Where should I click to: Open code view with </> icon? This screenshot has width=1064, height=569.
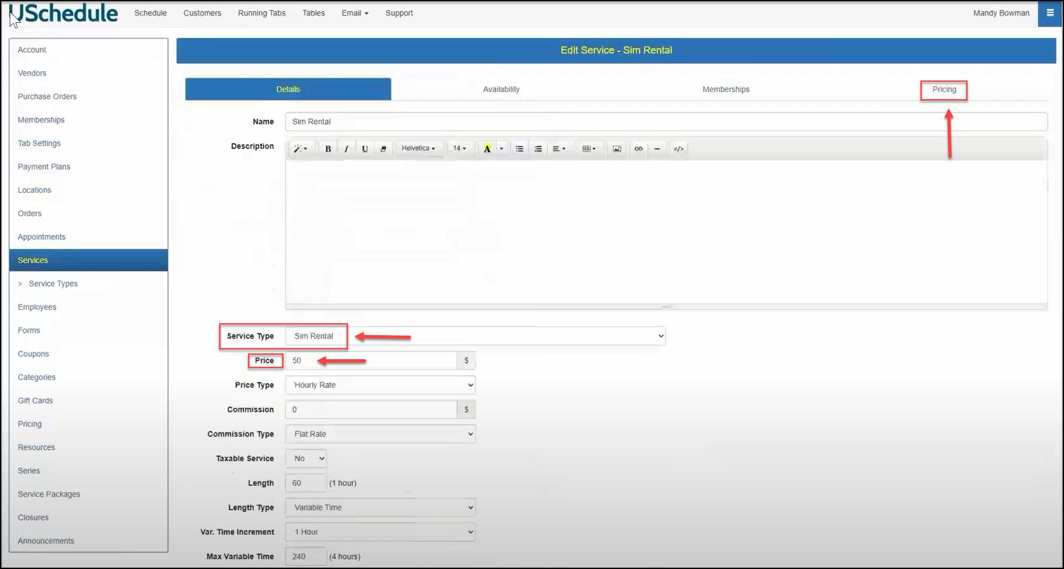click(x=678, y=149)
